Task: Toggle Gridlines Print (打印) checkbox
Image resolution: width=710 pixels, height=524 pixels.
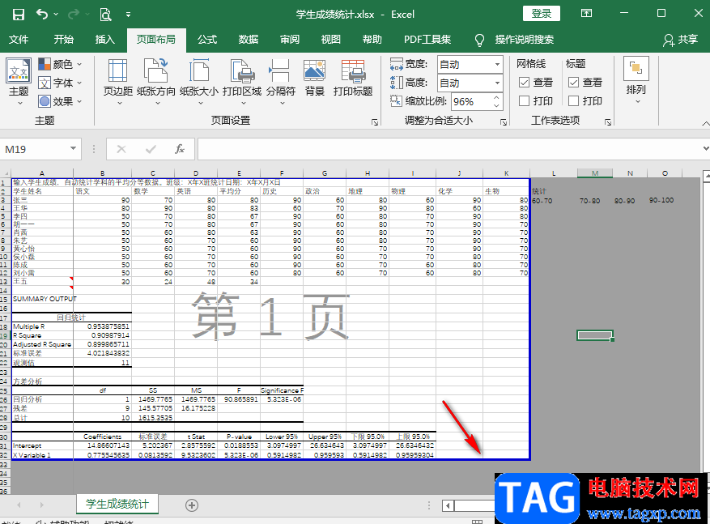Action: coord(524,101)
